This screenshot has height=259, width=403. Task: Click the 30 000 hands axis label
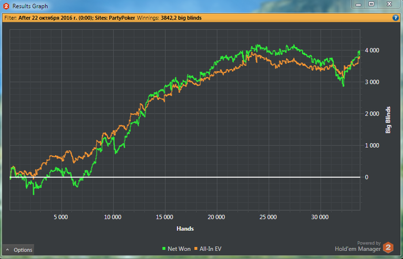[320, 217]
